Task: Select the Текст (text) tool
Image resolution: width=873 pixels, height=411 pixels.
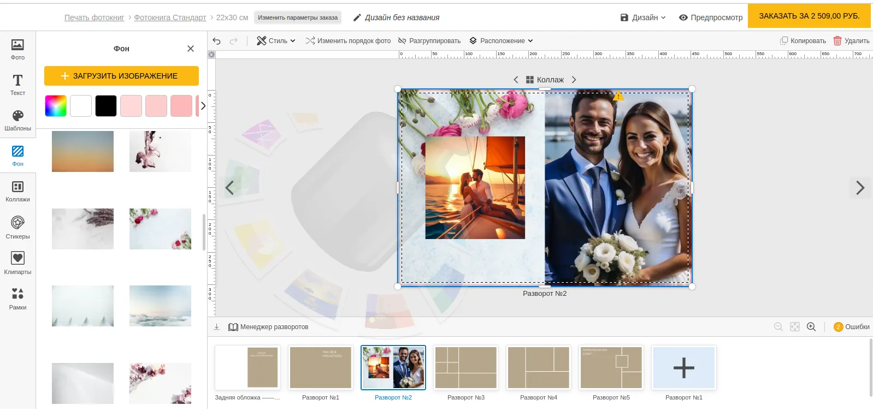Action: [17, 85]
